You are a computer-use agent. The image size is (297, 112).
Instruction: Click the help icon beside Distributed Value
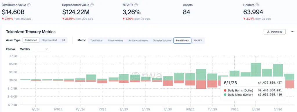click(29, 5)
